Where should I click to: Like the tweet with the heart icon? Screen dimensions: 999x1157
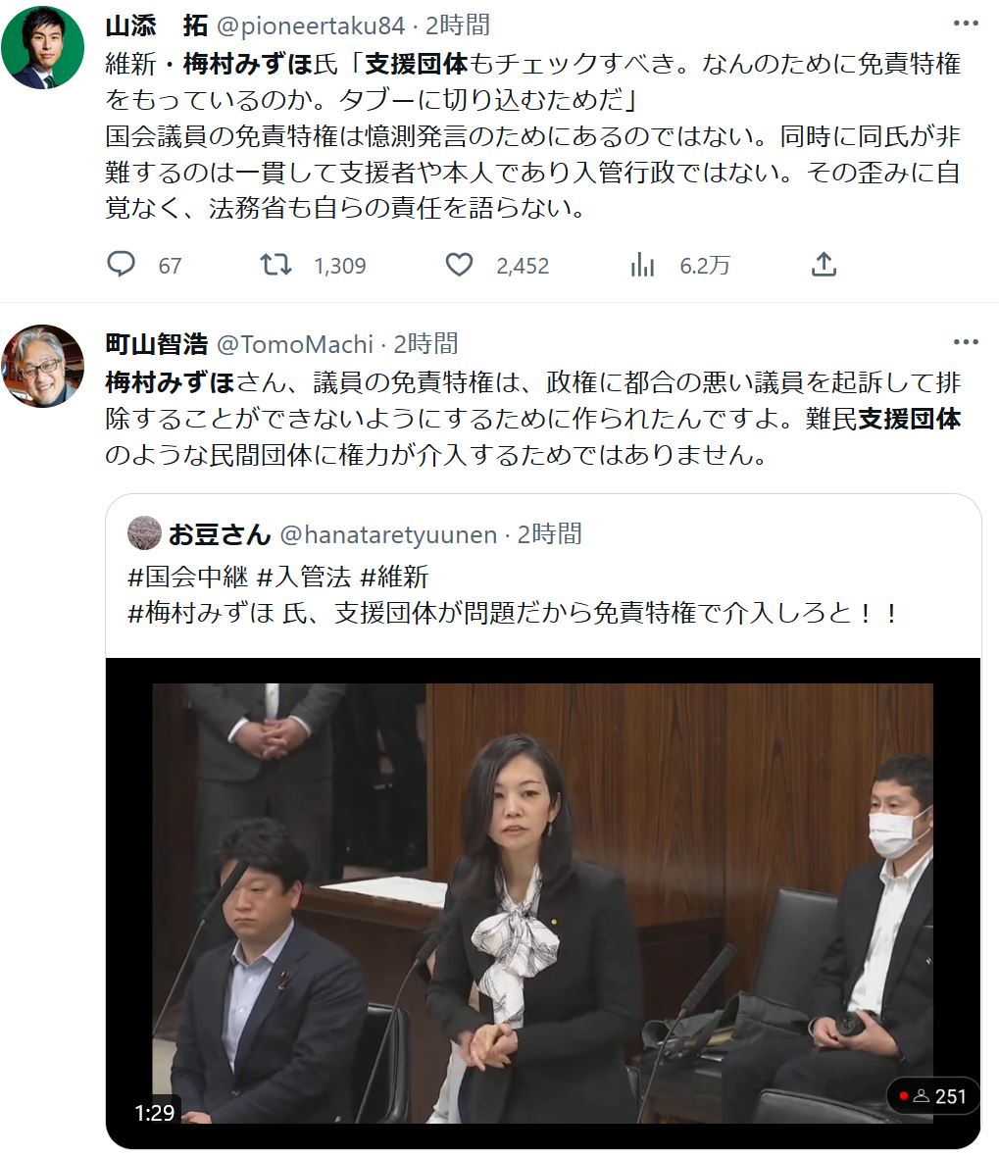tap(459, 264)
